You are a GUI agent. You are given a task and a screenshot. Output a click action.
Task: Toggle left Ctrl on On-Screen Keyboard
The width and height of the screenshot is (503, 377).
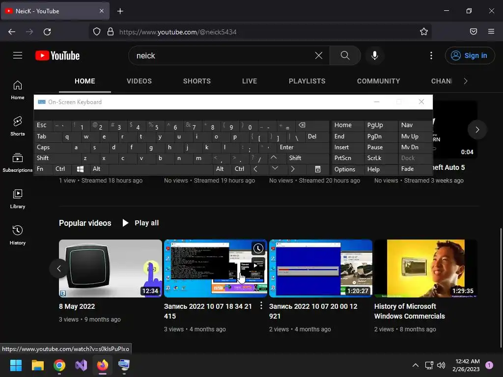pyautogui.click(x=61, y=169)
